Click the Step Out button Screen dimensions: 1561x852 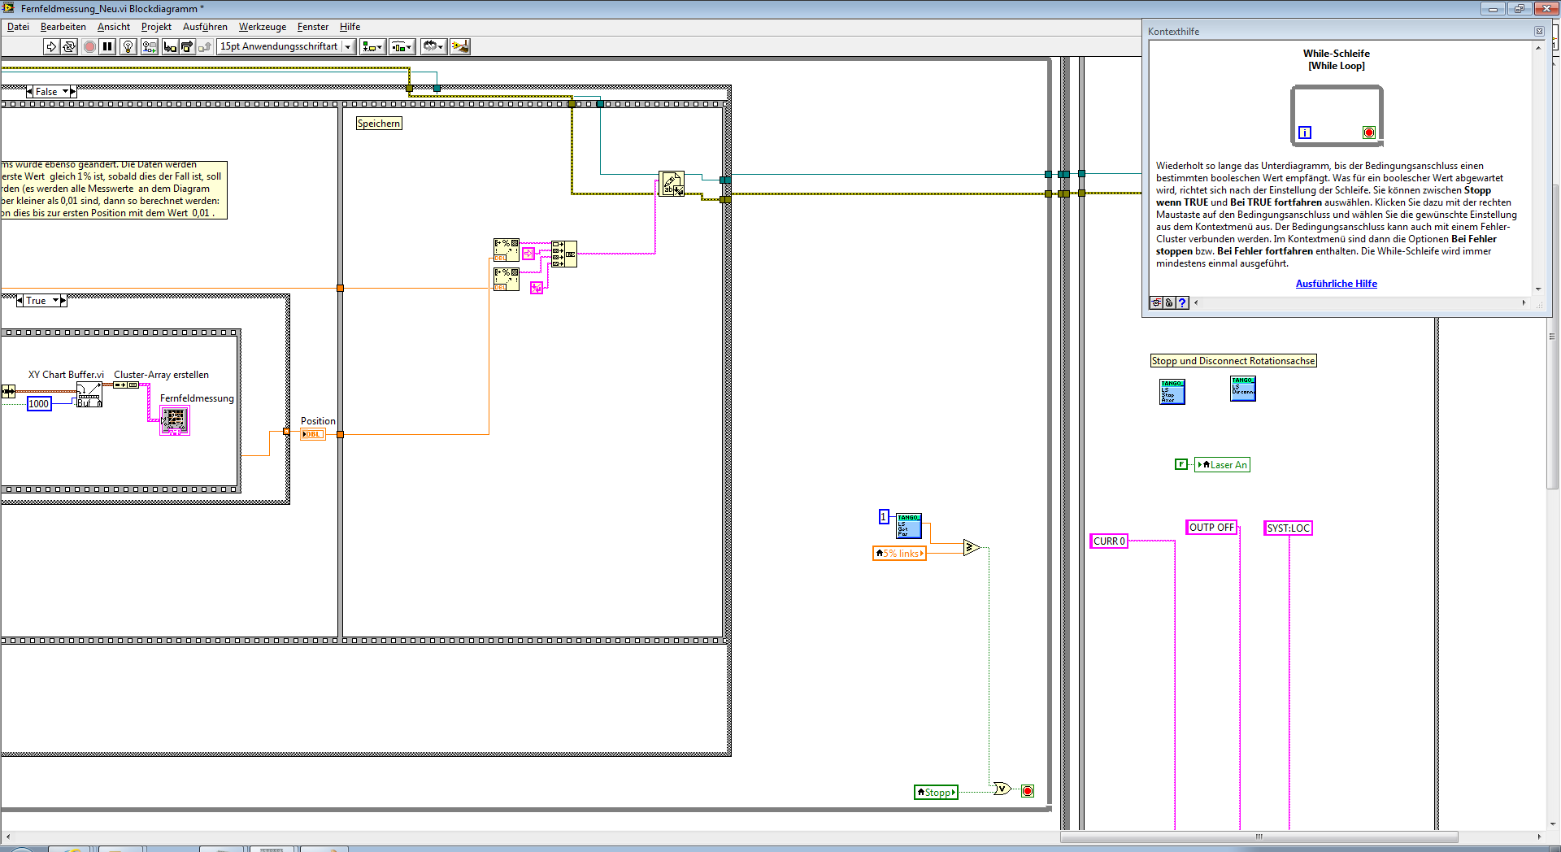coord(205,46)
